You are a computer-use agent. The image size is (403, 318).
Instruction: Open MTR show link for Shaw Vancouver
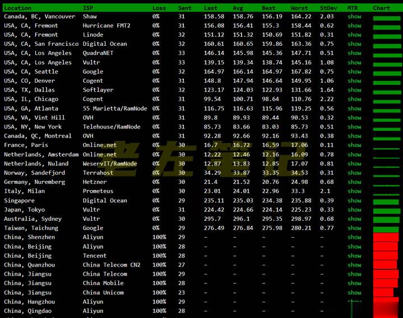(x=354, y=17)
